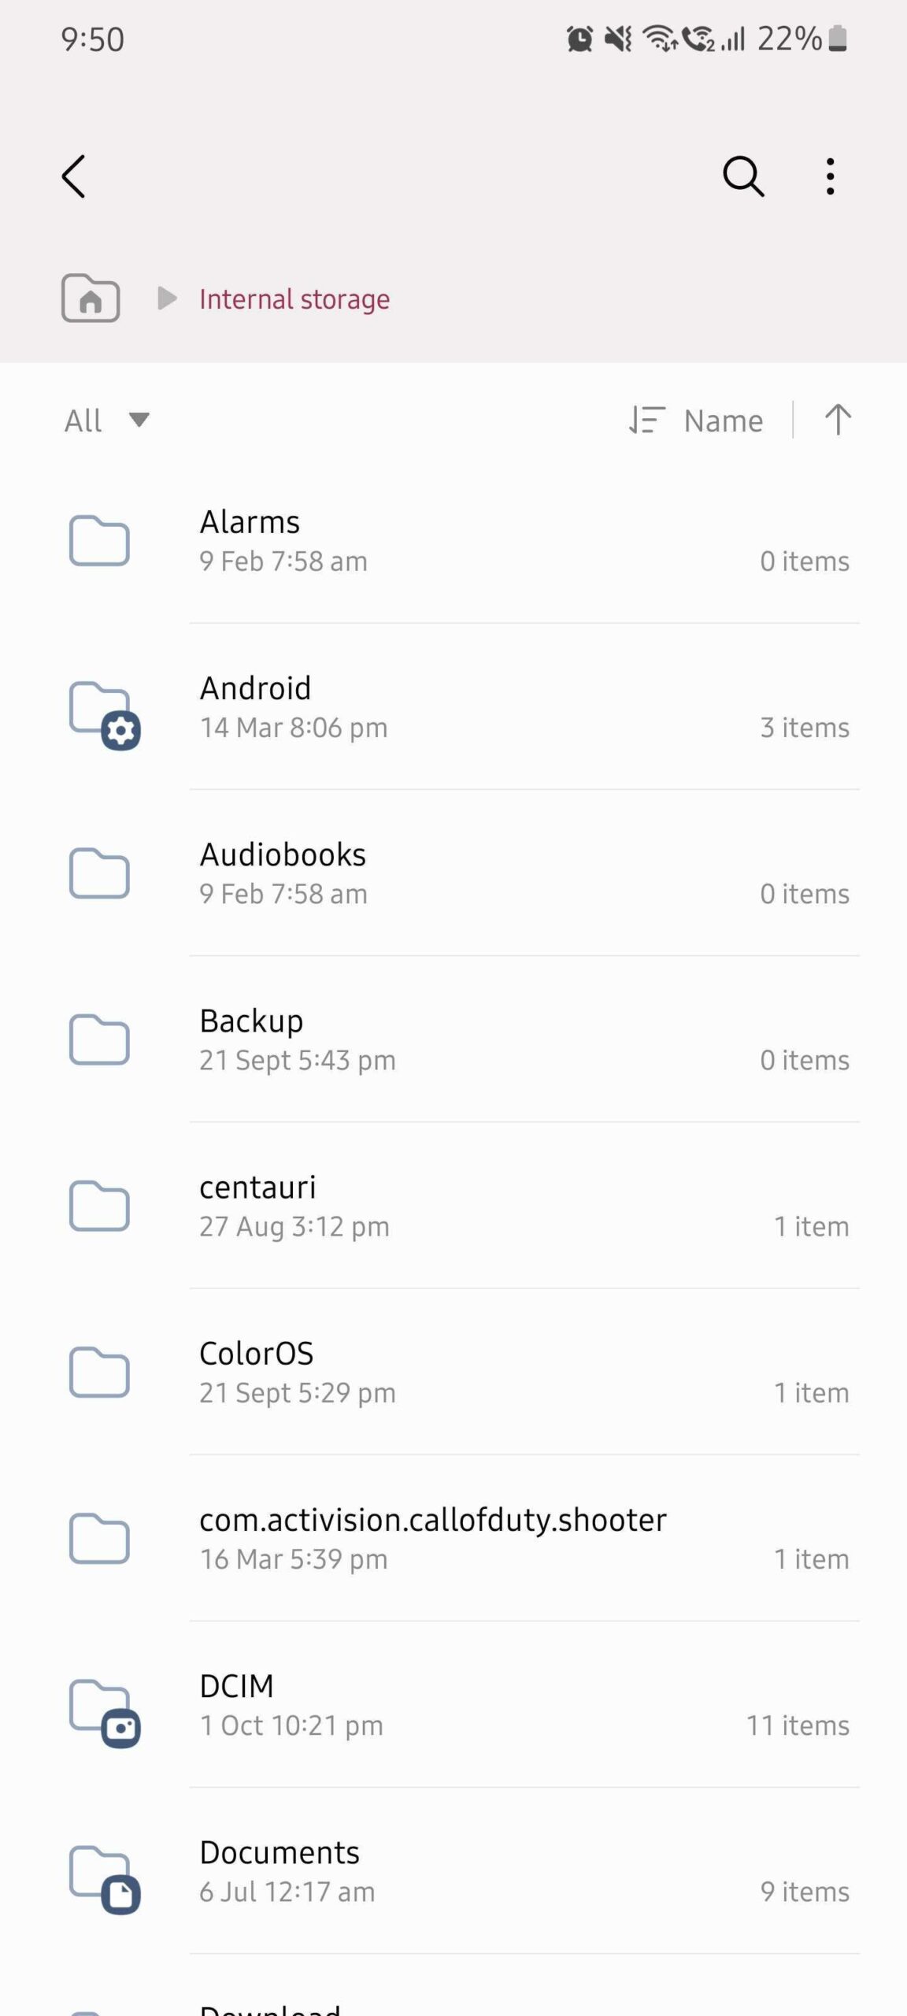Tap the Audiobooks folder icon
The image size is (907, 2016).
99,873
